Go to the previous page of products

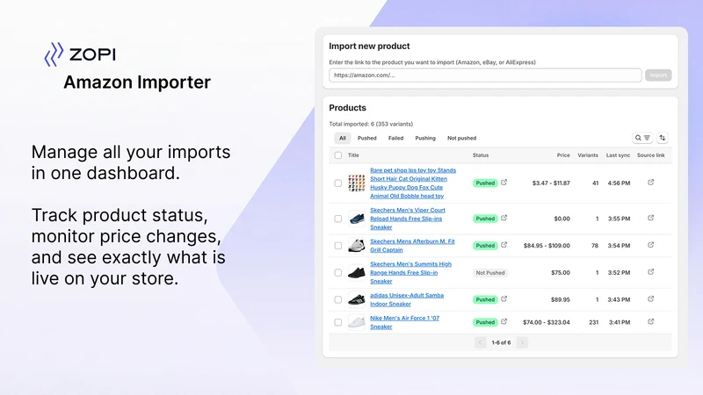[480, 342]
